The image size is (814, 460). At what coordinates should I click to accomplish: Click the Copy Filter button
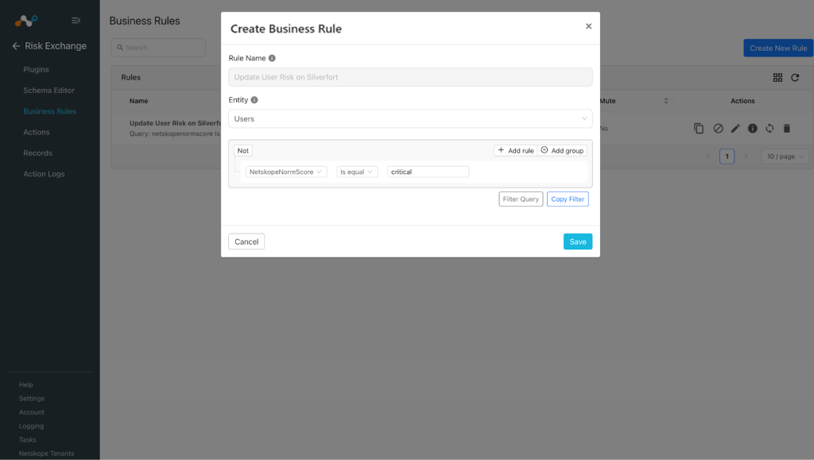pyautogui.click(x=568, y=199)
